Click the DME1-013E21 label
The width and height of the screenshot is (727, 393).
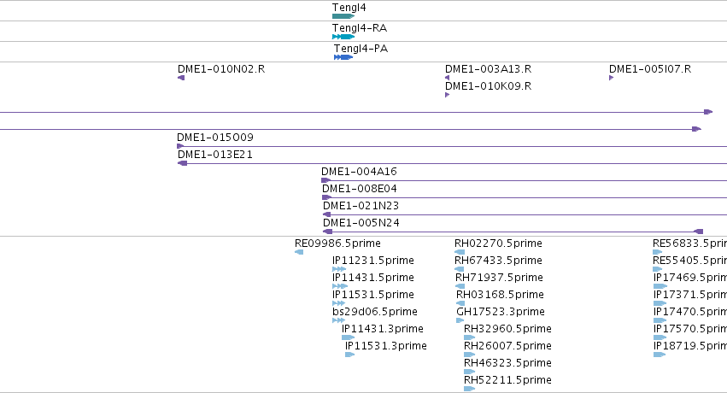tap(215, 155)
